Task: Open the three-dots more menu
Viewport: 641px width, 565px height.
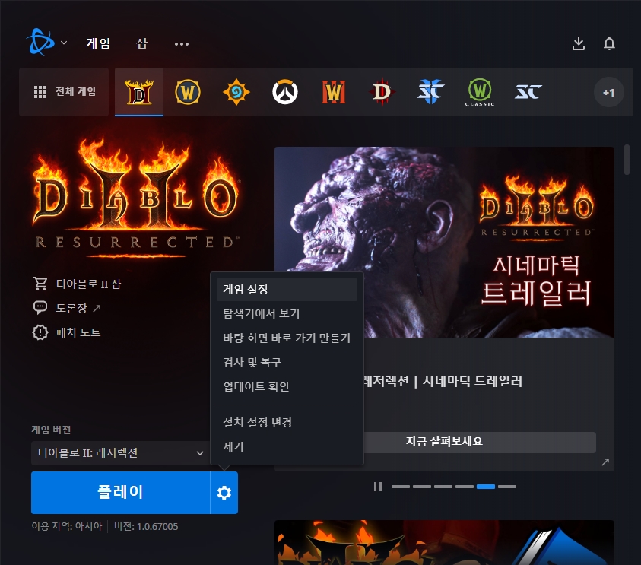Action: 182,44
